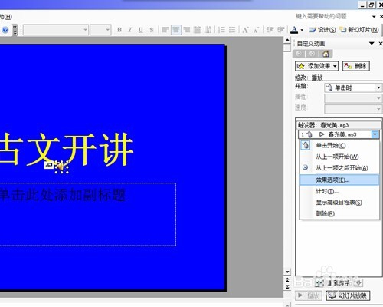The image size is (383, 307).
Task: Choose 删除(R) from the context menu
Action: pos(339,213)
